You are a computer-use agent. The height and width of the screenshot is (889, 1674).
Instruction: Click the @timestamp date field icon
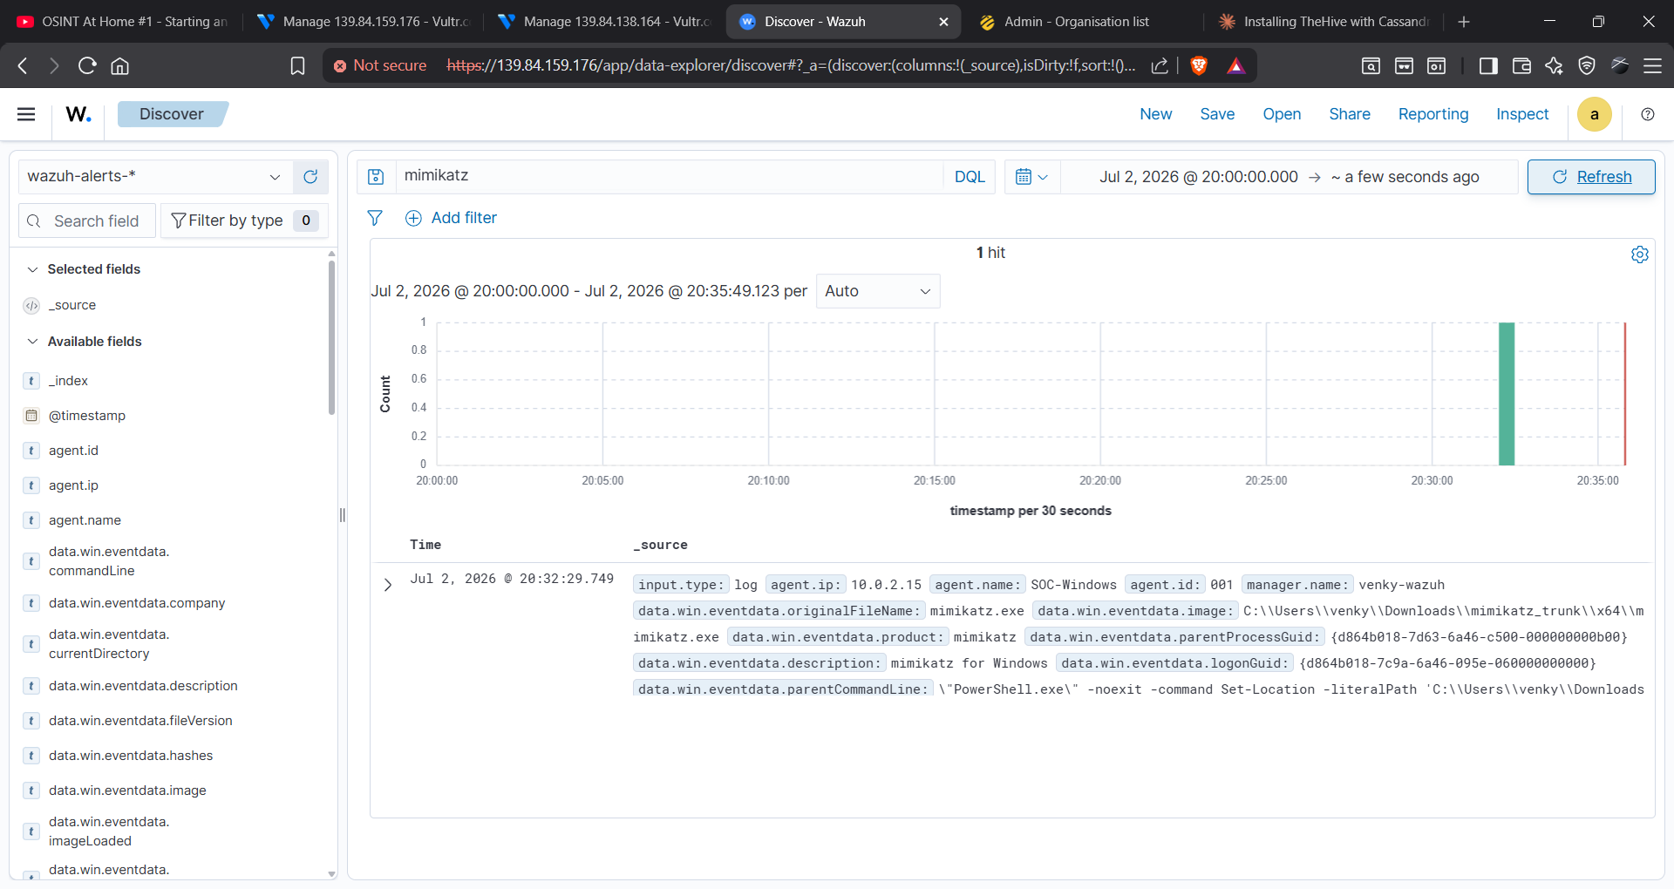click(31, 416)
